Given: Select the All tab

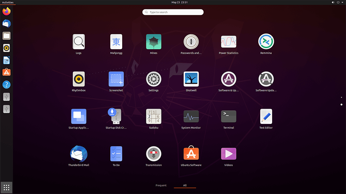Looking at the screenshot, I should click(x=185, y=185).
